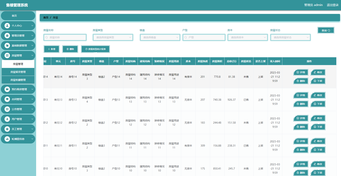Click the 基础数据管理 sidebar icon
341x176 pixels.
pyautogui.click(x=7, y=45)
